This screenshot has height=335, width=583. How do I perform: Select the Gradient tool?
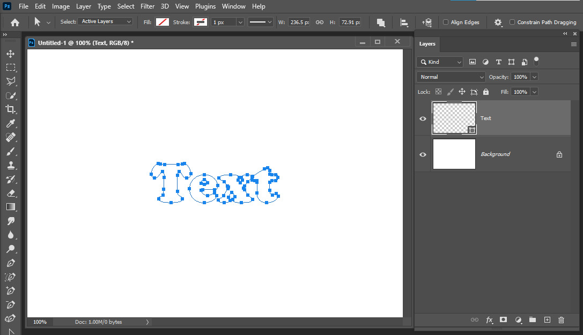[10, 207]
